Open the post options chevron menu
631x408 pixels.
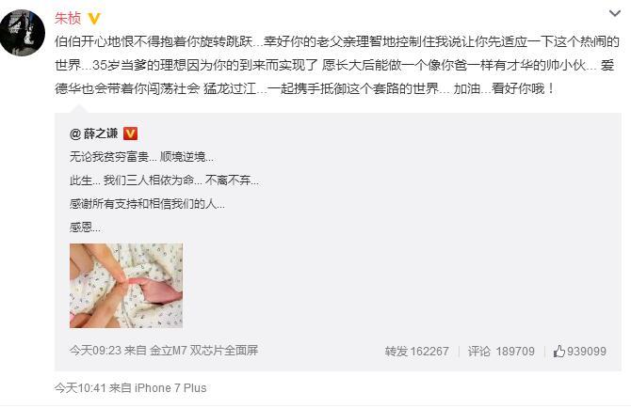(614, 14)
